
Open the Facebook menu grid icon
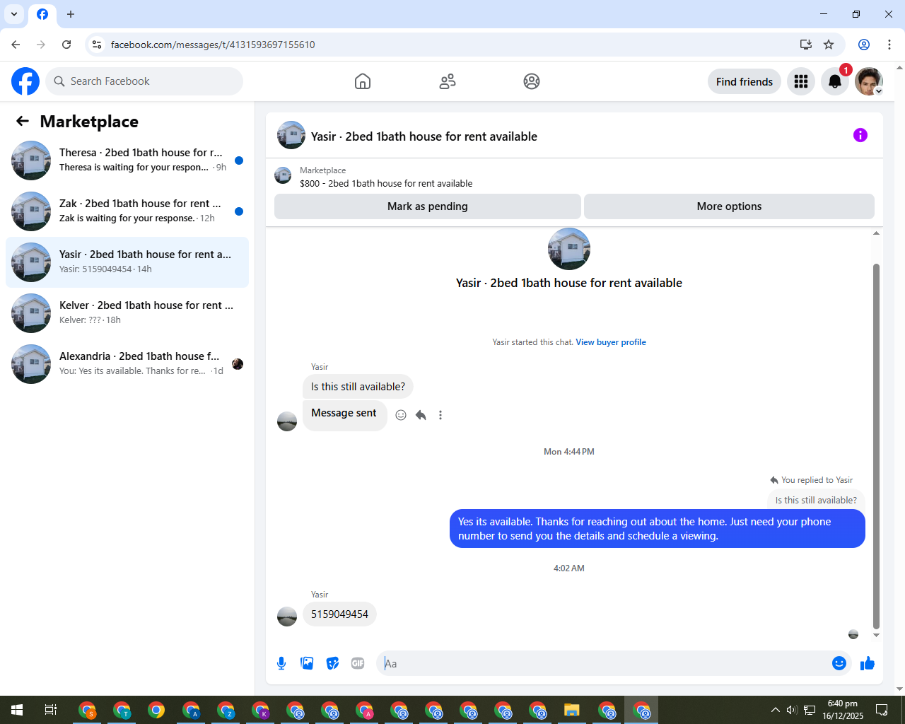(801, 81)
